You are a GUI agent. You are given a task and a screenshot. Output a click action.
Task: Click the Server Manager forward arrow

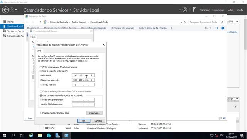12,10
